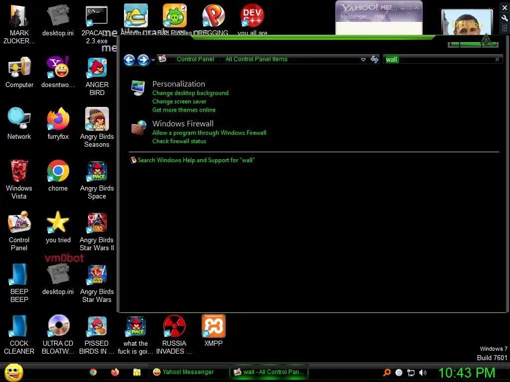Screen dimensions: 510x382
Task: Launch COCK CLEANER desktop shortcut
Action: (19, 335)
